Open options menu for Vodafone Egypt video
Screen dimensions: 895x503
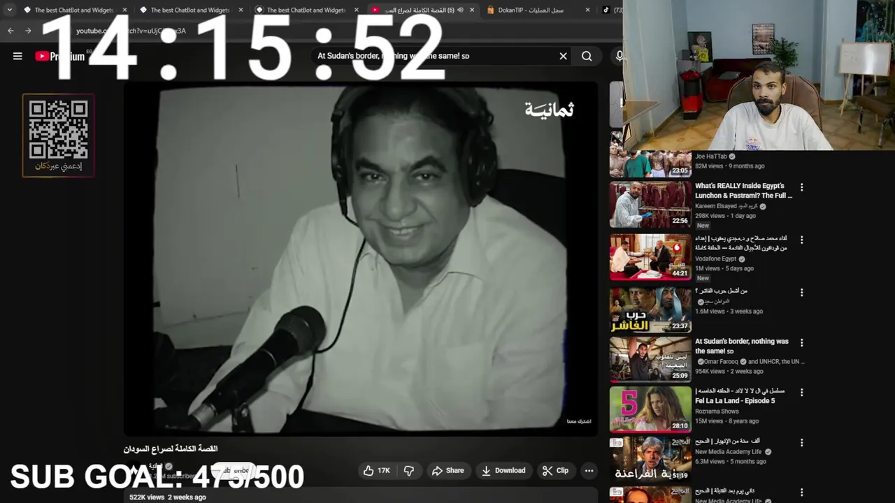pos(802,240)
